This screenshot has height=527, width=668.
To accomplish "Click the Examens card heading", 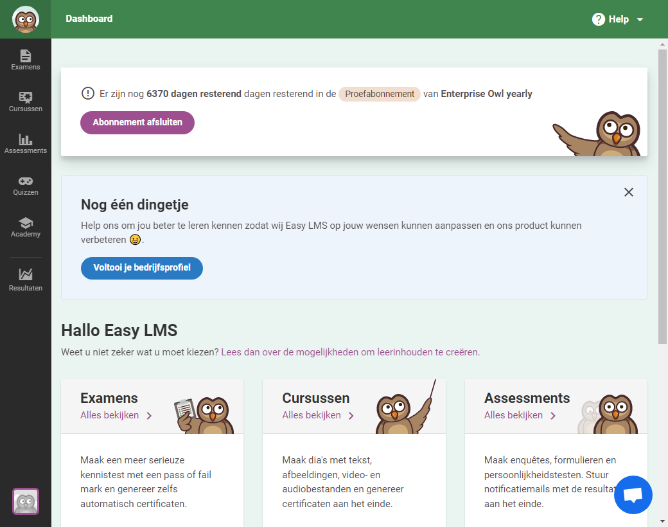I will [x=109, y=398].
